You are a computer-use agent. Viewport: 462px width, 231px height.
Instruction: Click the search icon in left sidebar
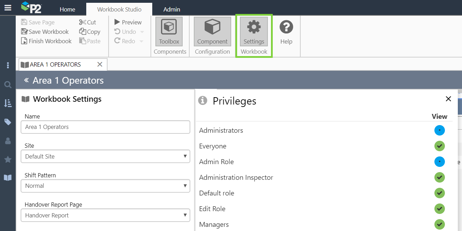(8, 84)
